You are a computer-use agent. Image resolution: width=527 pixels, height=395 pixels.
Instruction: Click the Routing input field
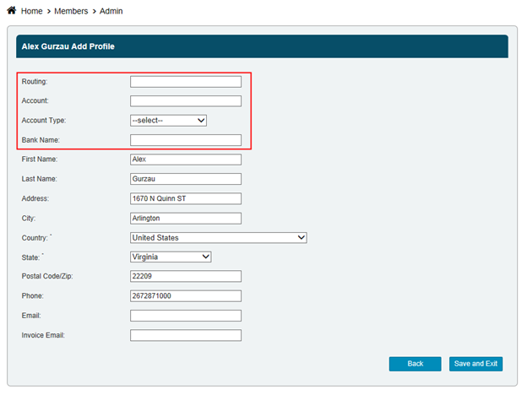click(x=186, y=82)
